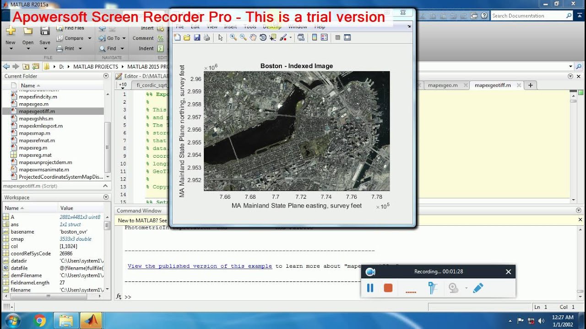Switch to the mapexgeo.m editor tab
The image size is (586, 329).
point(443,85)
